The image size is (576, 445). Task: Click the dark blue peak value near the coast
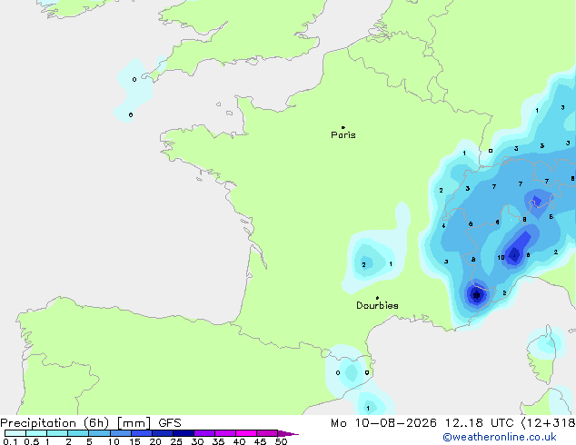pyautogui.click(x=476, y=295)
